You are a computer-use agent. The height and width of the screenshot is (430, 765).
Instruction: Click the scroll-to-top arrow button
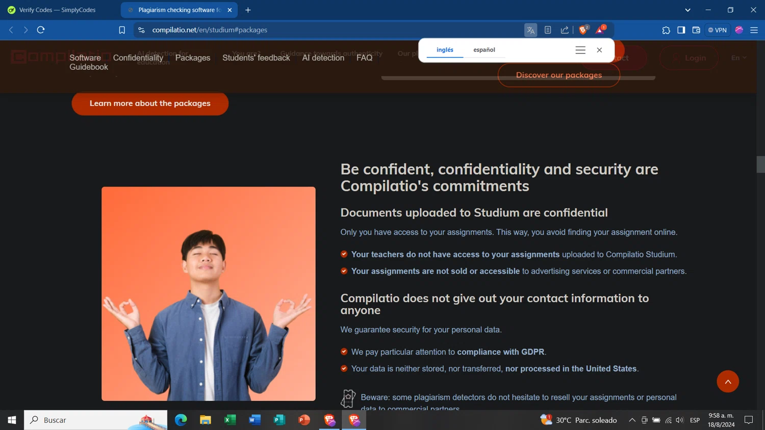click(x=728, y=381)
